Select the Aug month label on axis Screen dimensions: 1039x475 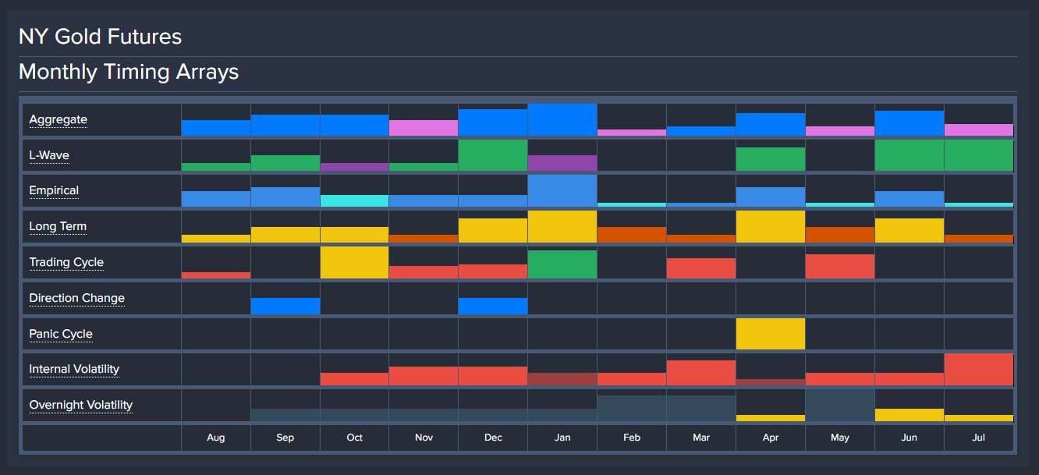(x=216, y=438)
